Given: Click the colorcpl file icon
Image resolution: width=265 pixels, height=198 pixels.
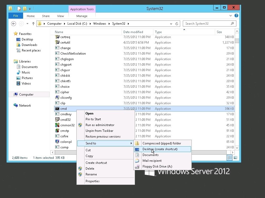Looking at the screenshot, I should click(57, 142).
